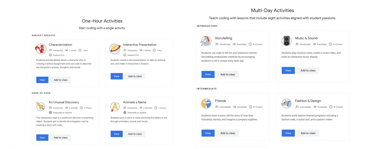This screenshot has height=149, width=366.
Task: Select the Friends activity icon
Action: (206, 104)
